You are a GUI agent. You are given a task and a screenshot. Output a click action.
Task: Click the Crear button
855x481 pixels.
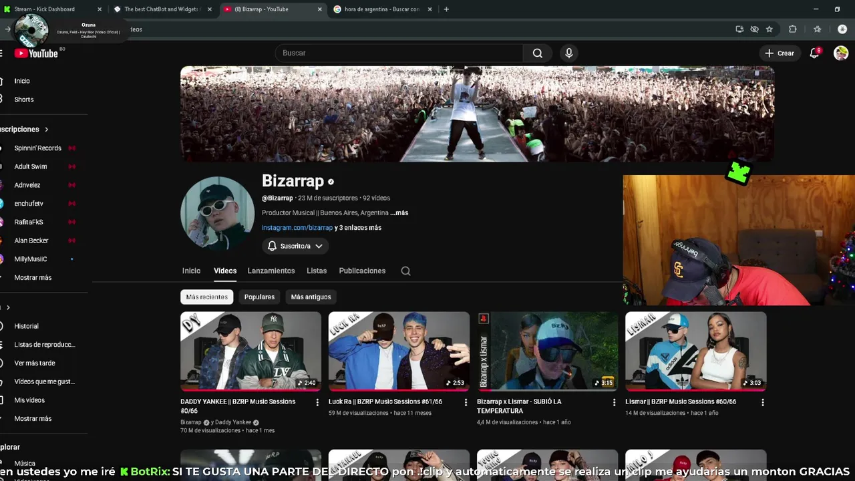click(780, 53)
